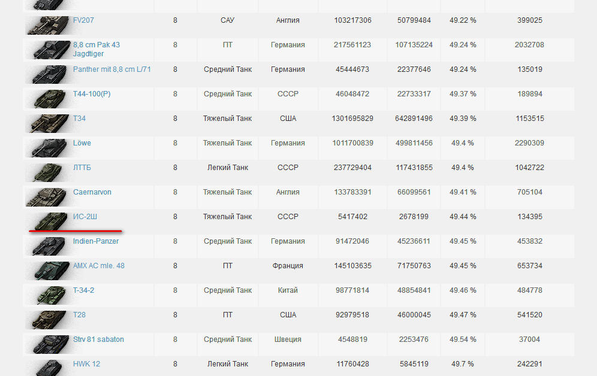The image size is (597, 376).
Task: Open the Strv 81 sabaton link
Action: [99, 339]
